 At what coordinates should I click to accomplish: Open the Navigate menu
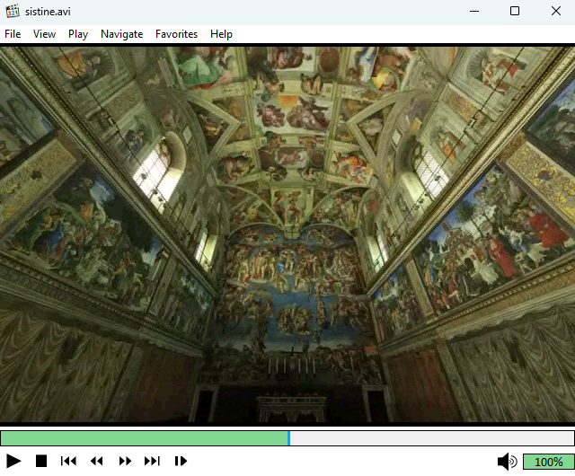[122, 34]
